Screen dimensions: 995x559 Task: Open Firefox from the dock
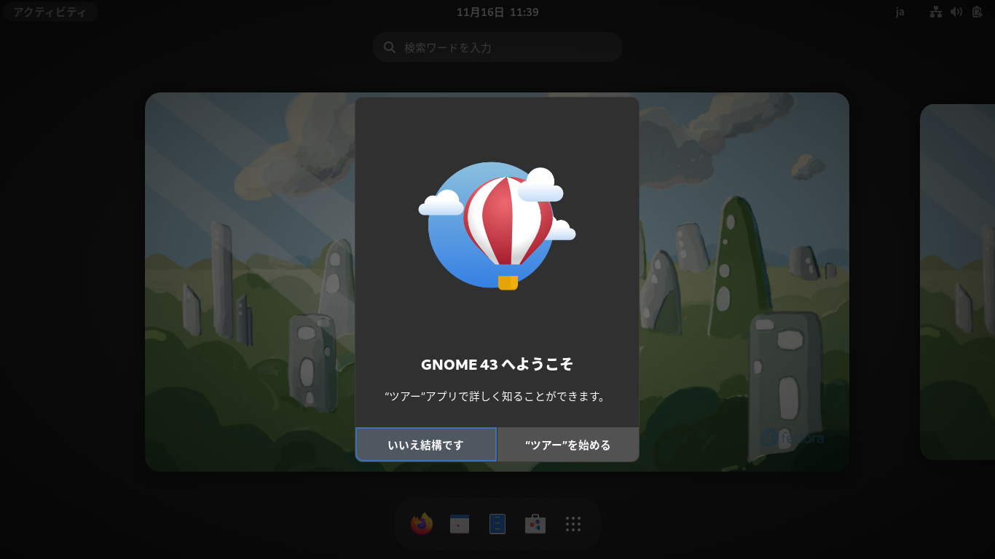pyautogui.click(x=422, y=524)
